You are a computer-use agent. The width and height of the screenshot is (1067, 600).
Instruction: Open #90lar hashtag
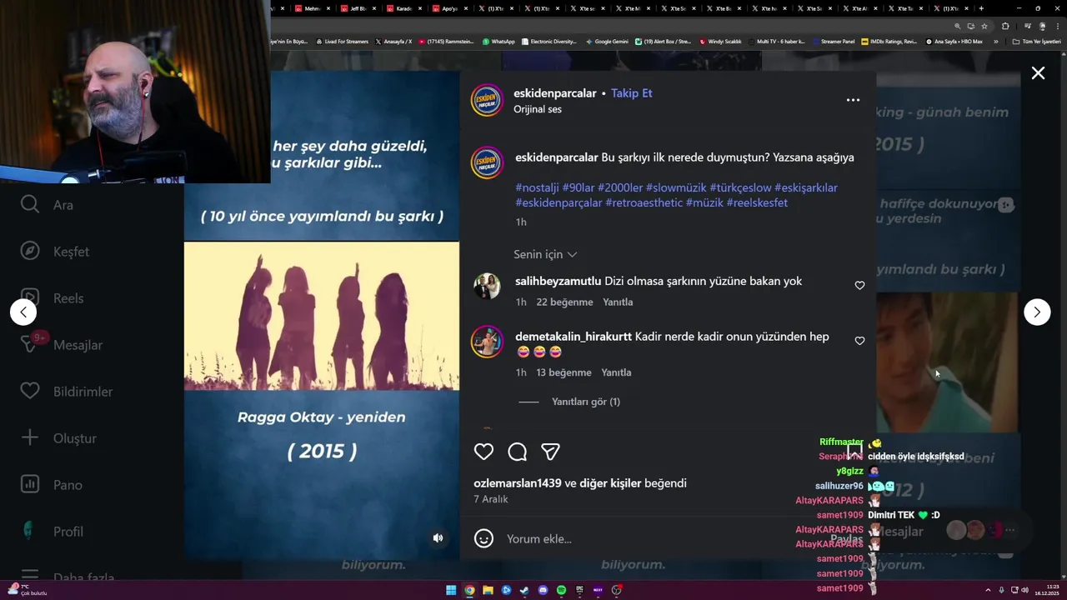pos(578,187)
